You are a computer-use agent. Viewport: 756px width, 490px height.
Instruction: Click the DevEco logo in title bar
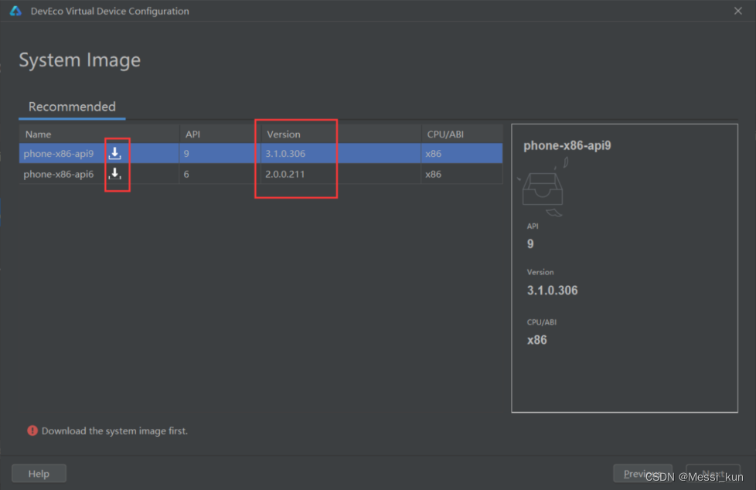(15, 11)
